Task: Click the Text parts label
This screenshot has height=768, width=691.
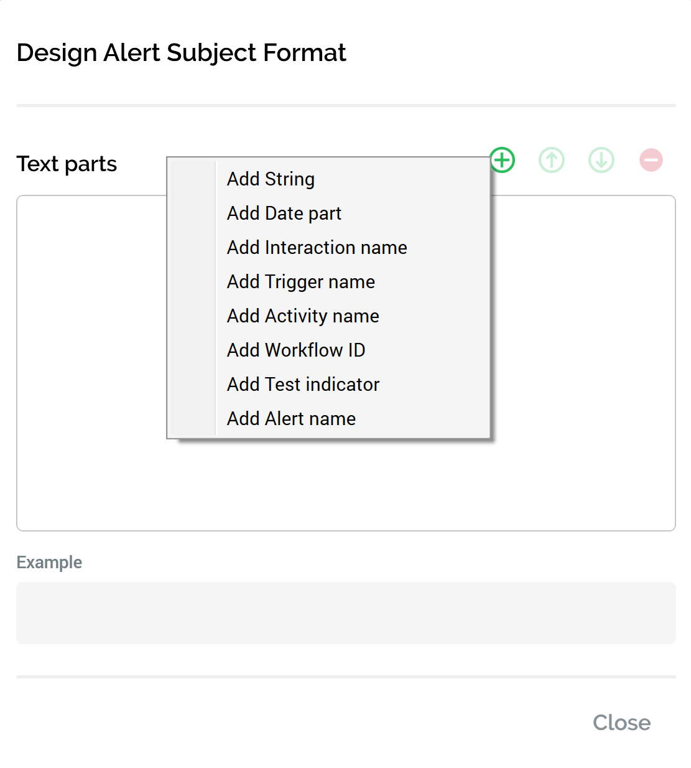Action: (67, 164)
